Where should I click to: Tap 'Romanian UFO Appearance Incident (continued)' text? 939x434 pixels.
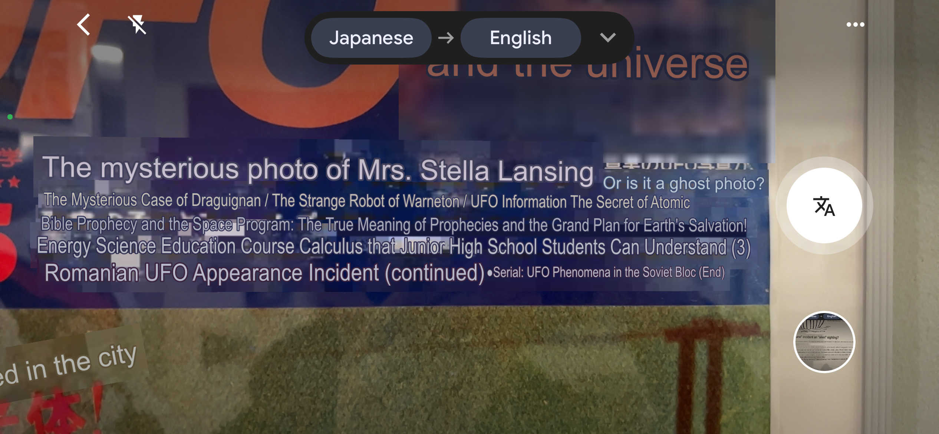pyautogui.click(x=264, y=273)
